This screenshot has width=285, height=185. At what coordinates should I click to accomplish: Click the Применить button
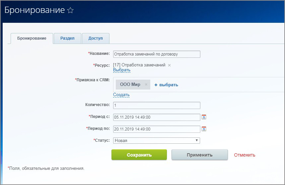pos(200,155)
